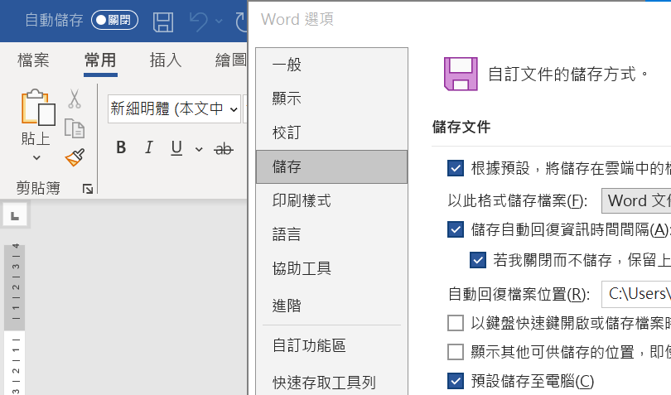
Task: Toggle 根據預設，將儲存在雲端 checkbox
Action: (x=456, y=168)
